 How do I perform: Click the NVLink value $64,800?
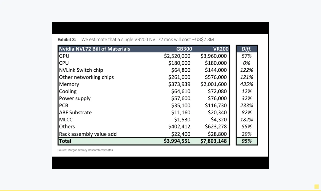tap(181, 70)
